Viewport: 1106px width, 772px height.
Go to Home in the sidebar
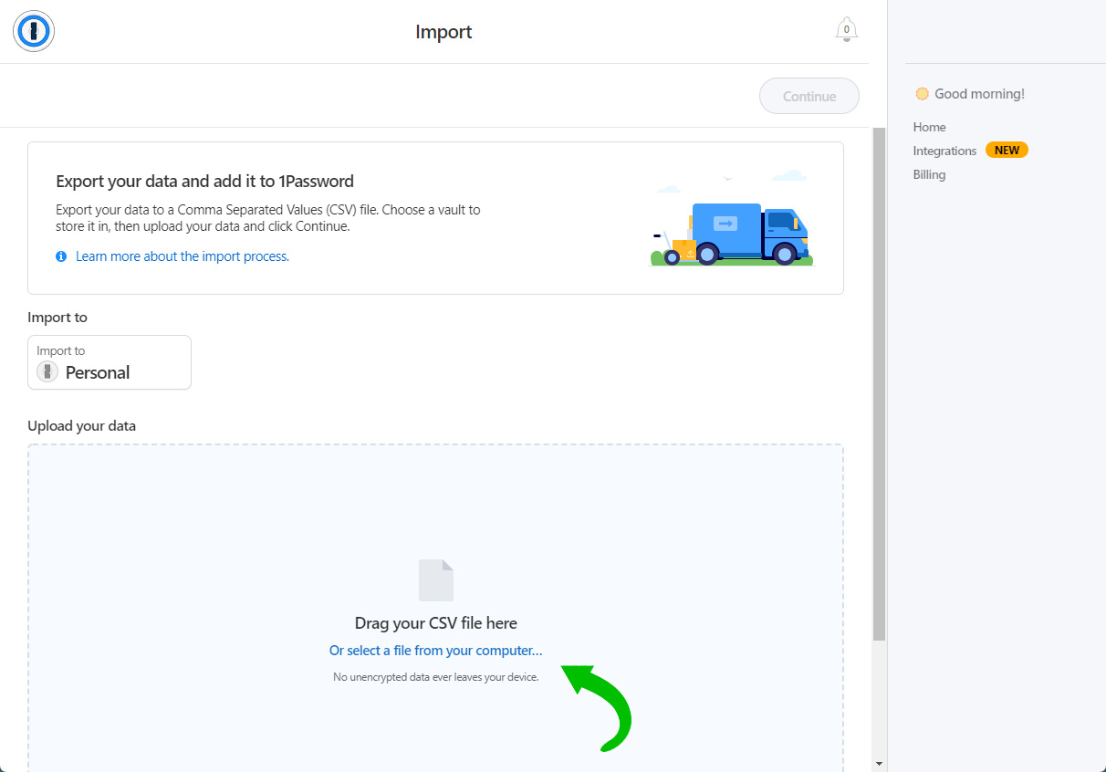[929, 127]
